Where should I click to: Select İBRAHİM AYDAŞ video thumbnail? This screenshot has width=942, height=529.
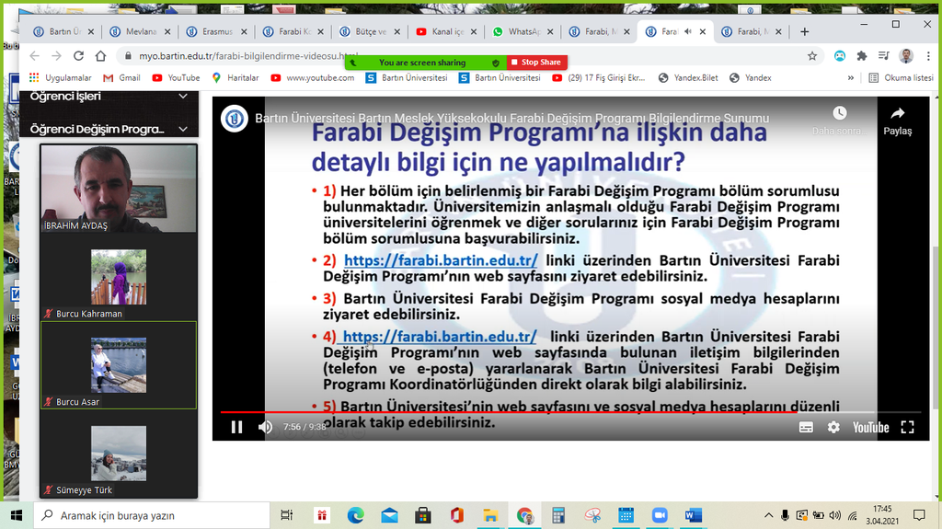click(119, 189)
